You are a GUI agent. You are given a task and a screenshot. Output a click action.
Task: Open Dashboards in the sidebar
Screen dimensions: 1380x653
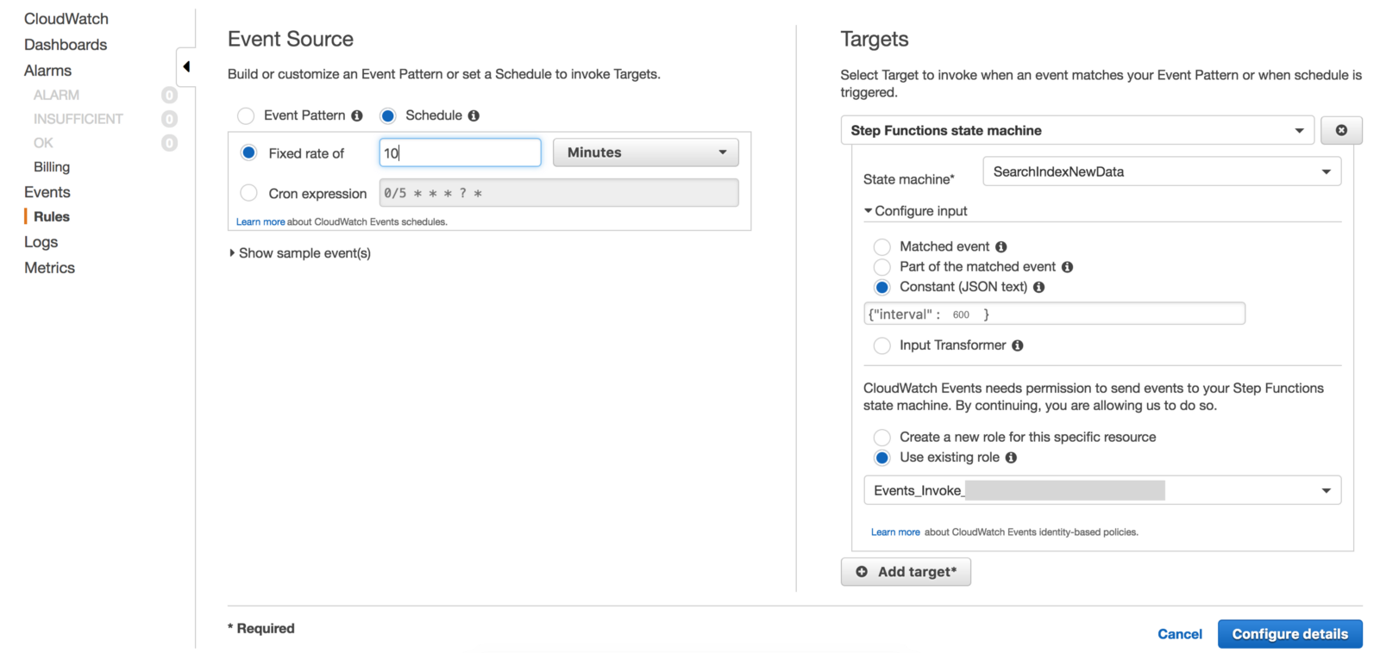(x=66, y=45)
